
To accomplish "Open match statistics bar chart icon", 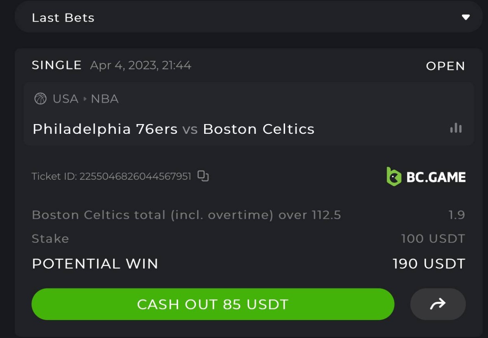I will pos(456,129).
